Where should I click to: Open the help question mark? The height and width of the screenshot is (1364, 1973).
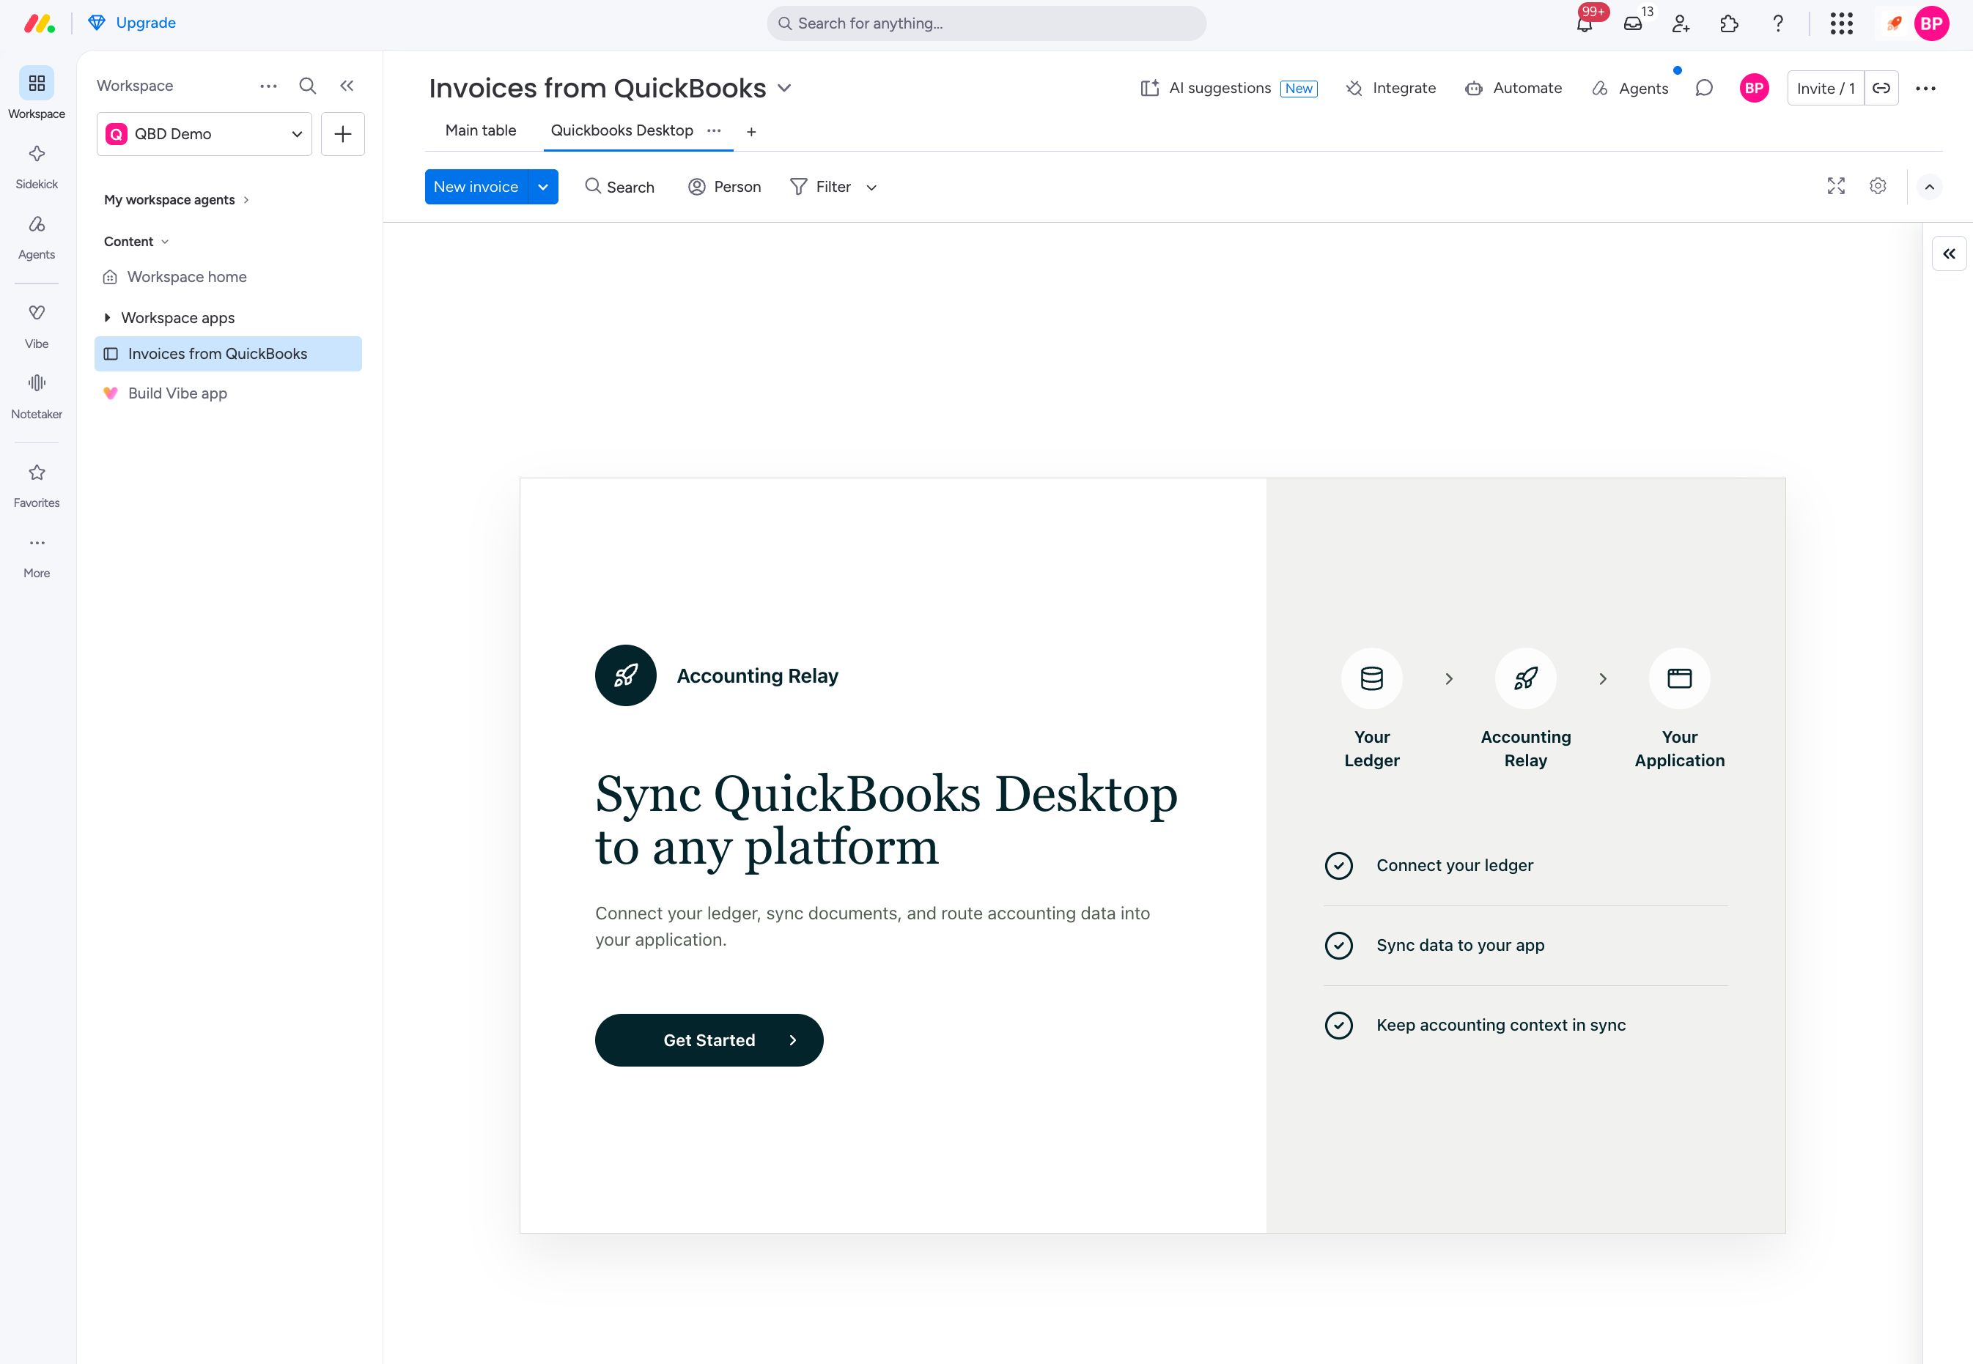1777,23
